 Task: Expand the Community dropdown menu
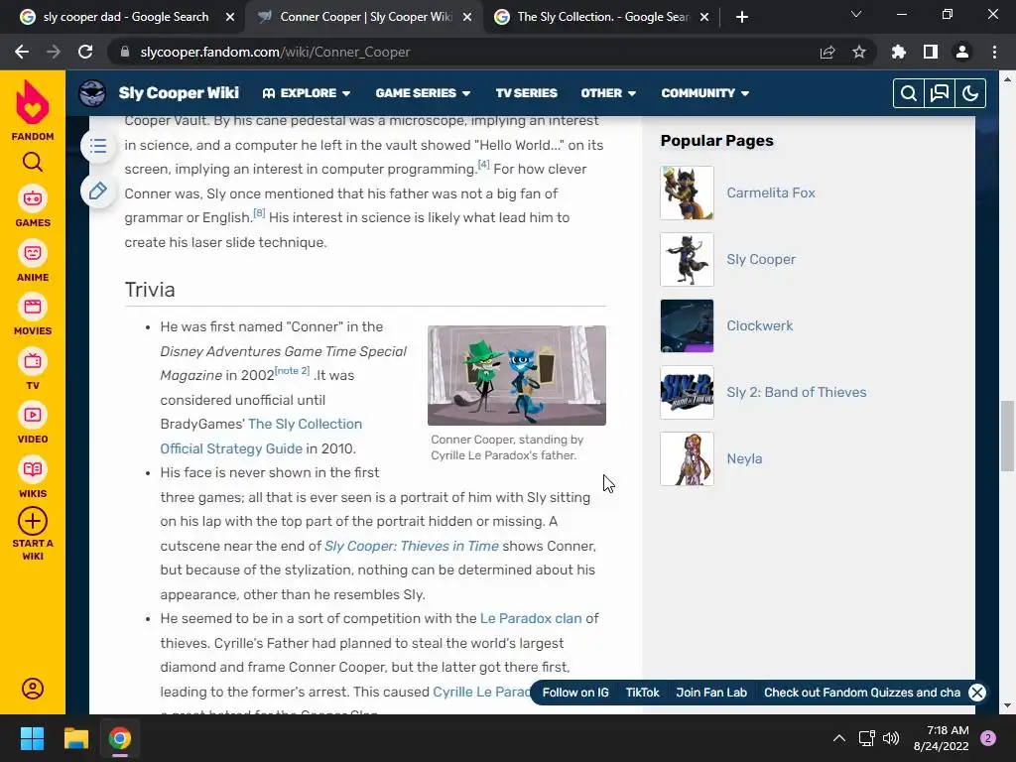(705, 93)
